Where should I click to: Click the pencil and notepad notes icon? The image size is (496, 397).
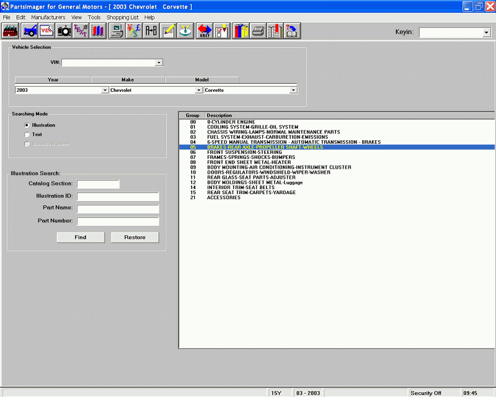coord(168,31)
